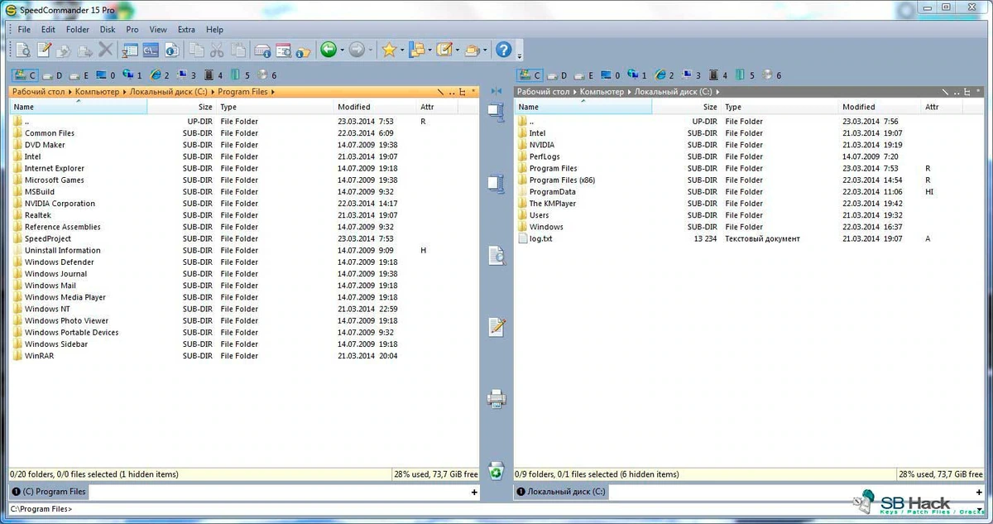The width and height of the screenshot is (993, 524).
Task: Open the command prompt C:\ toolbar icon
Action: coord(151,50)
